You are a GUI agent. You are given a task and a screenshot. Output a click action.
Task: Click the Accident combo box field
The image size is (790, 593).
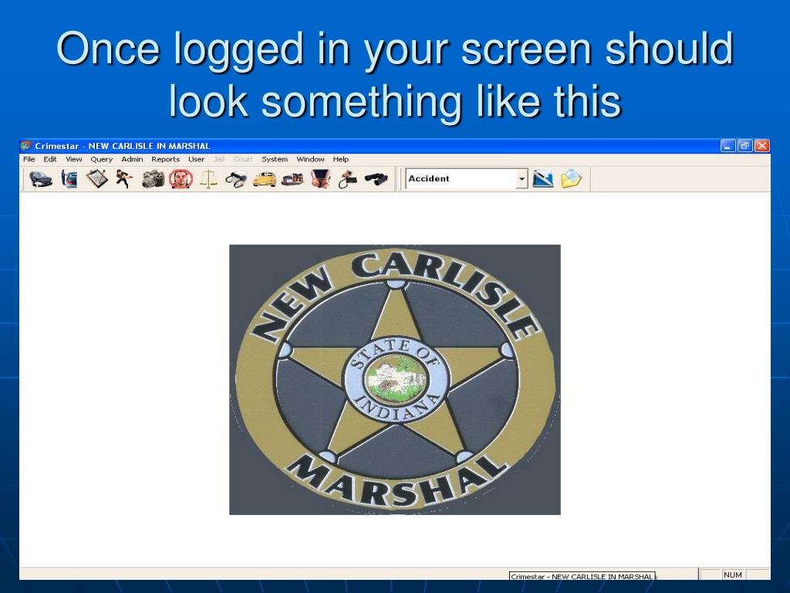point(467,179)
